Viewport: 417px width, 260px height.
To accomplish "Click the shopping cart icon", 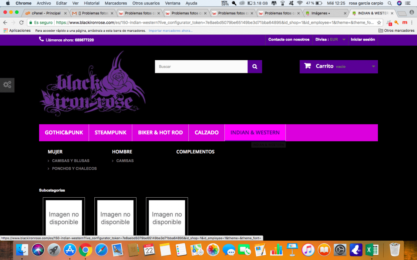I will click(x=307, y=66).
